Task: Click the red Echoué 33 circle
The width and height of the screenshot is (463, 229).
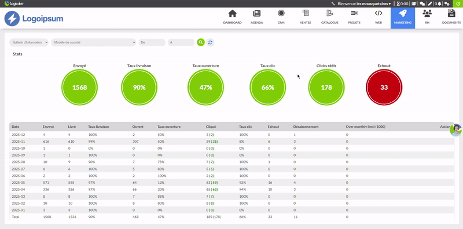Action: pos(384,87)
